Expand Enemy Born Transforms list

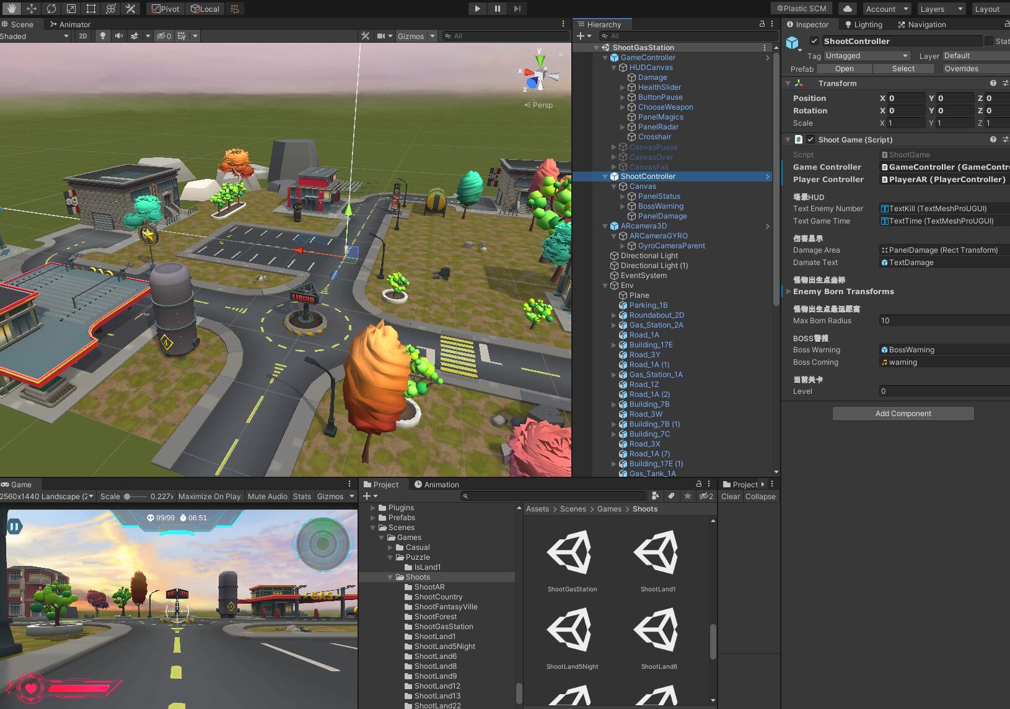point(788,292)
